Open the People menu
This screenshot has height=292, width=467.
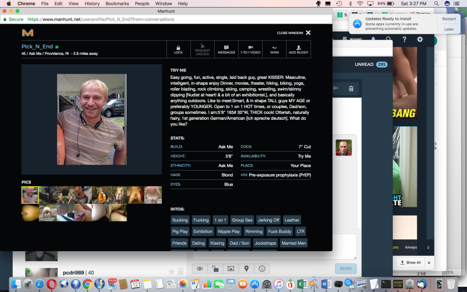[142, 4]
